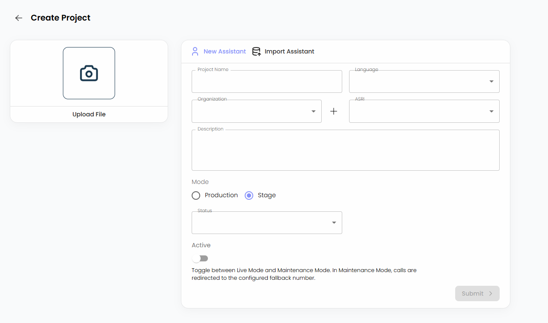The height and width of the screenshot is (323, 548).
Task: Add a new organization with plus icon
Action: point(334,111)
